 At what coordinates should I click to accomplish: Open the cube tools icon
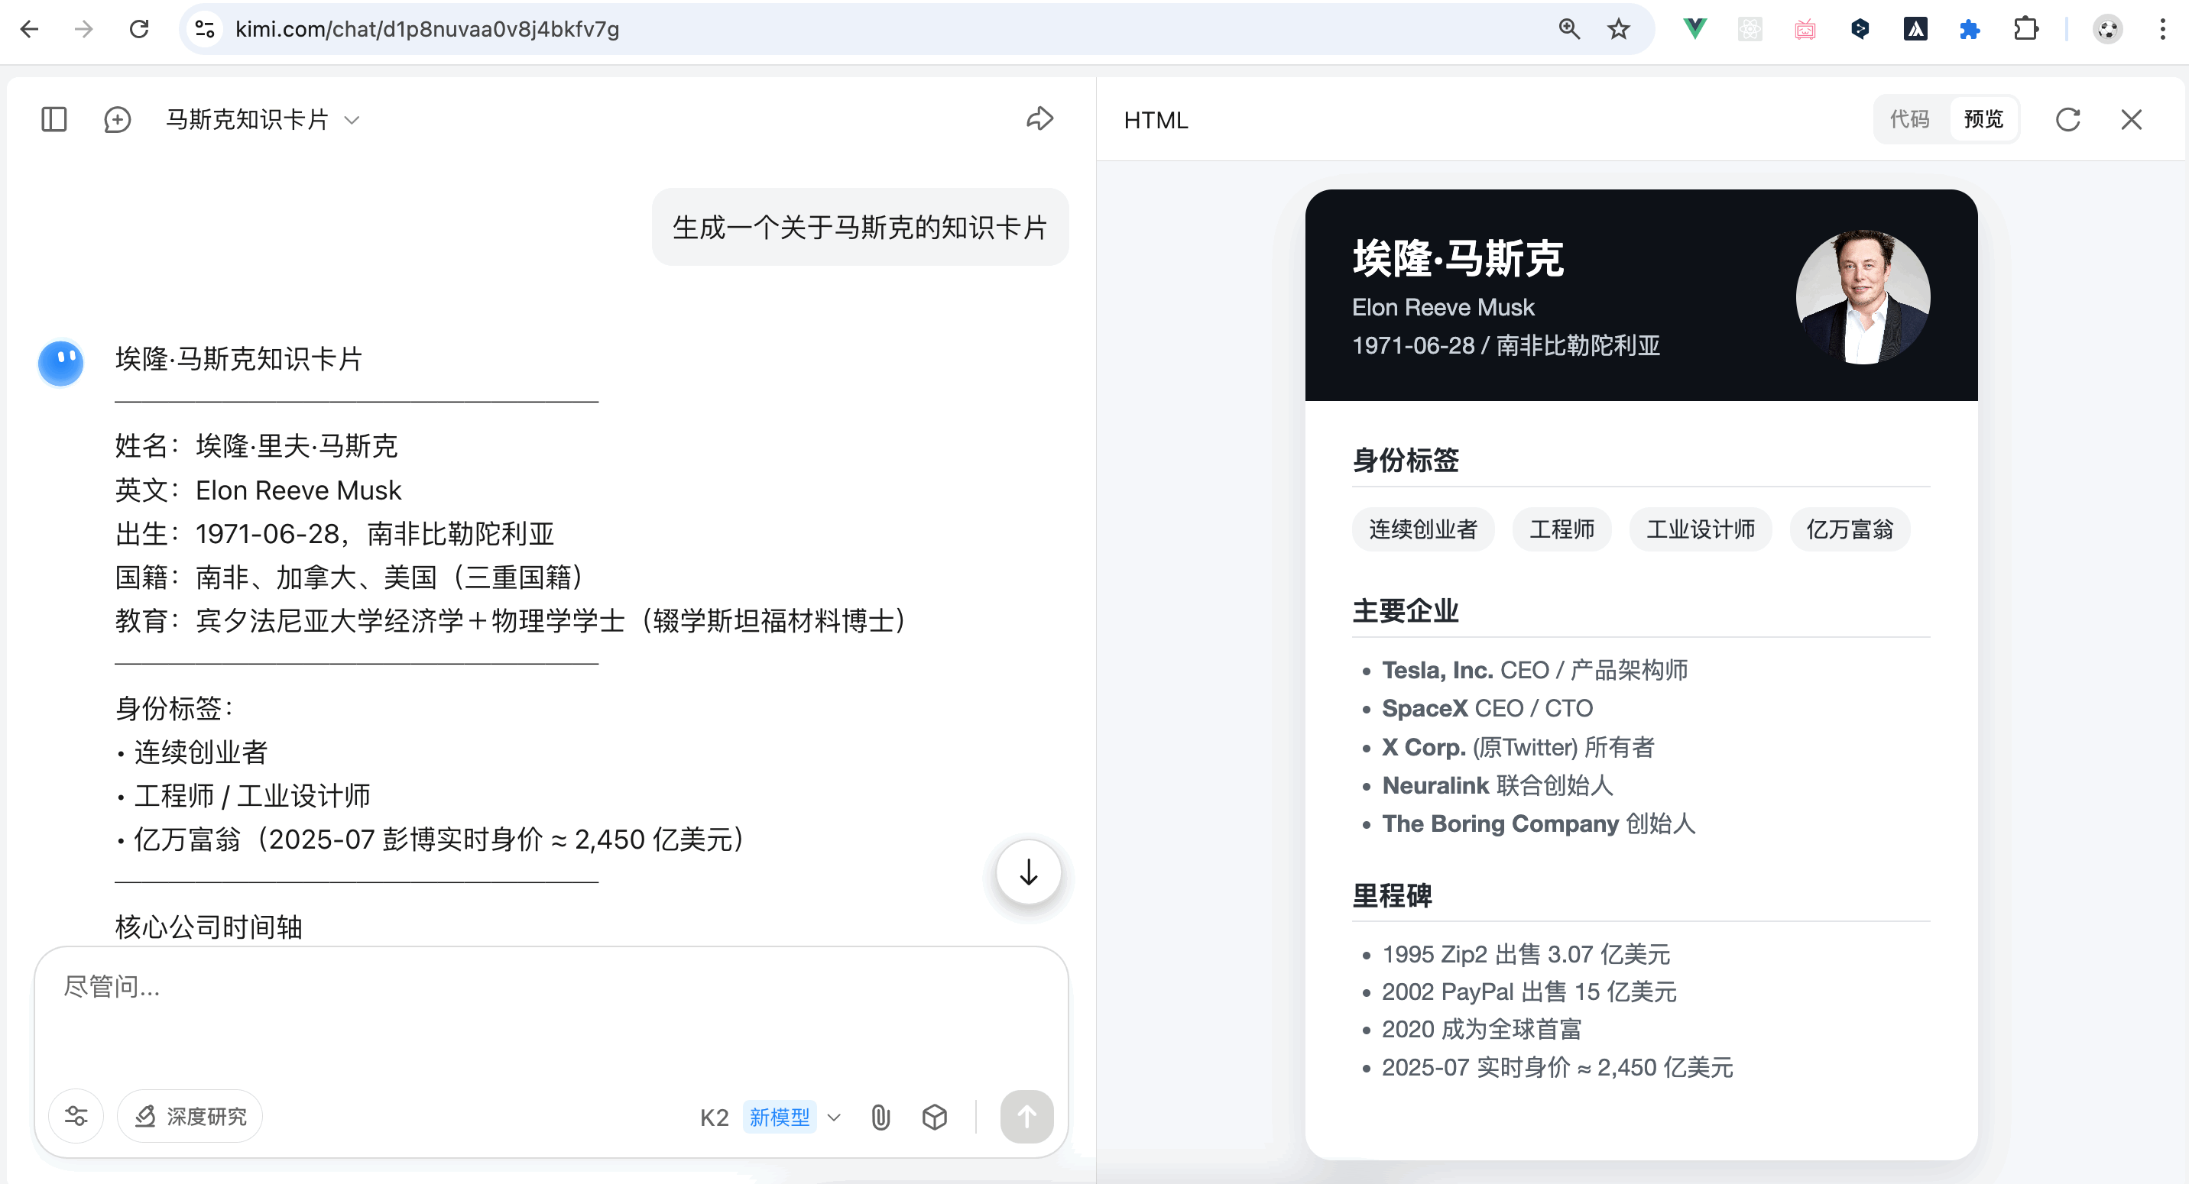coord(935,1117)
